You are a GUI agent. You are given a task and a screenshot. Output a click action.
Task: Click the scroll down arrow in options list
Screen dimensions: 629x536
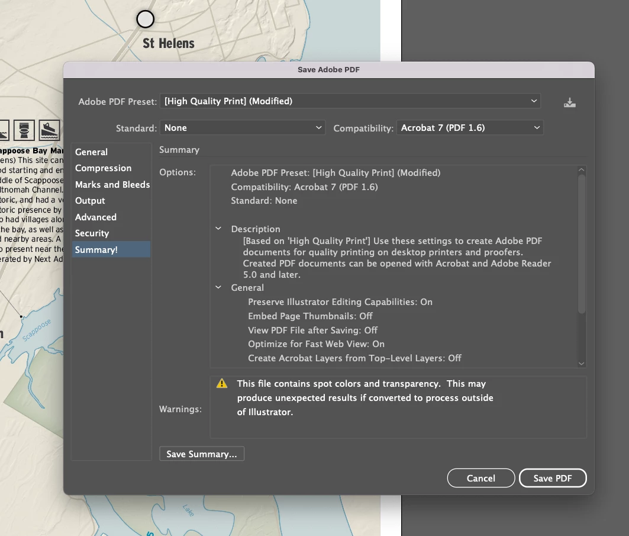coord(581,364)
